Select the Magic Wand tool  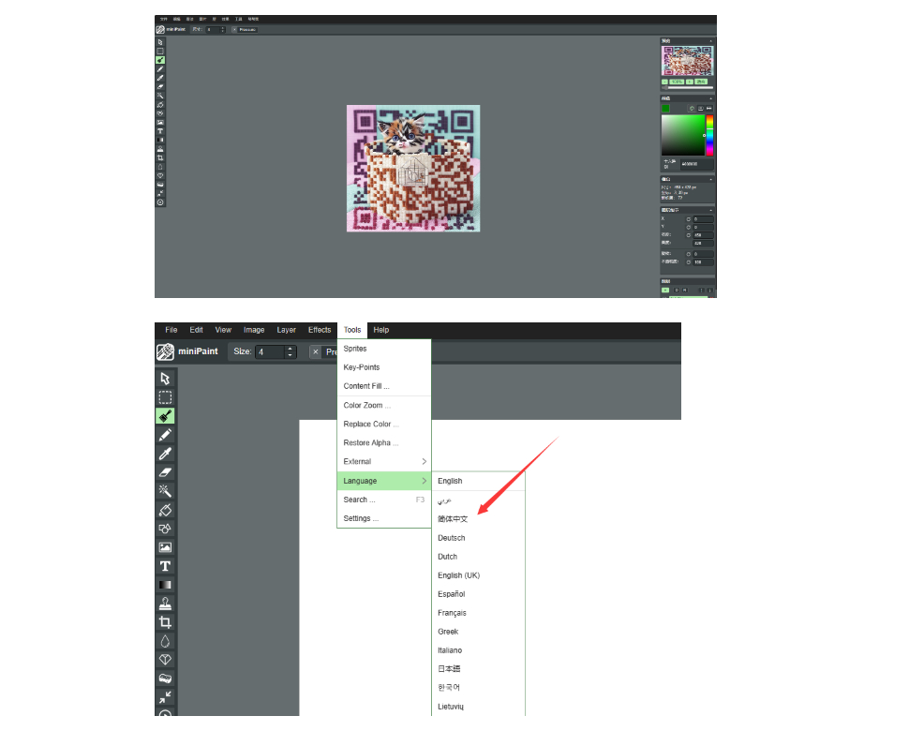click(165, 491)
